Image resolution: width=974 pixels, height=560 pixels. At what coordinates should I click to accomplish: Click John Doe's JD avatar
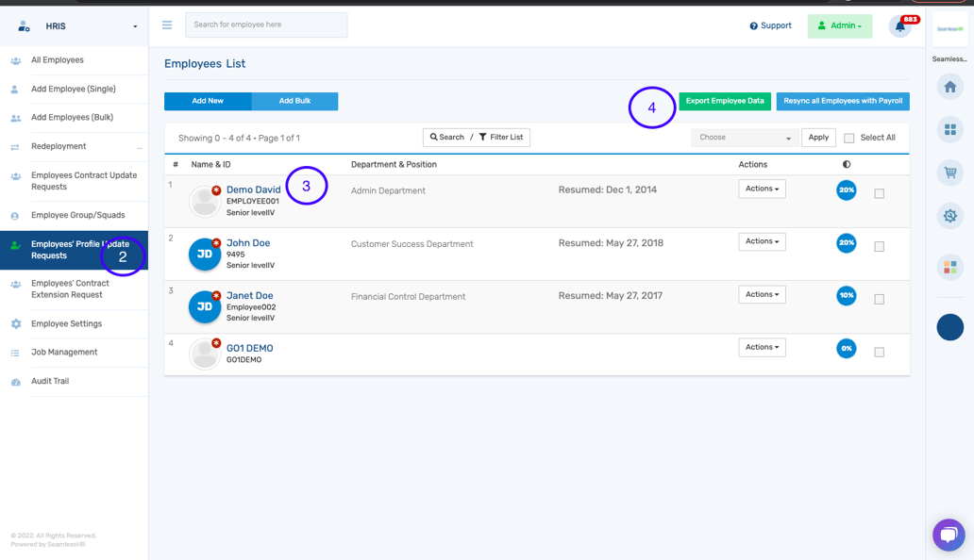pos(205,255)
